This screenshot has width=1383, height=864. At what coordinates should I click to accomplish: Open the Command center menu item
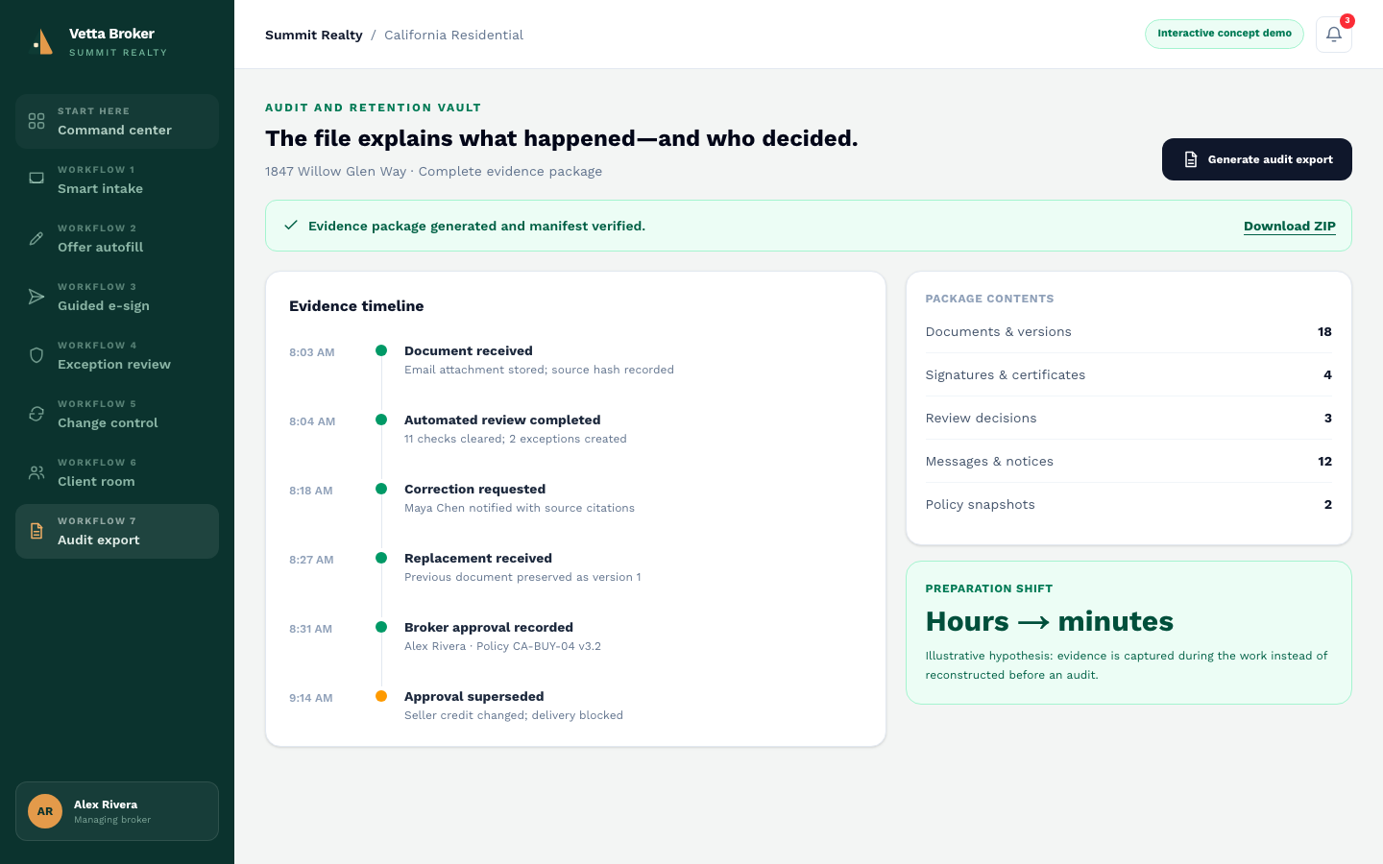click(x=117, y=121)
